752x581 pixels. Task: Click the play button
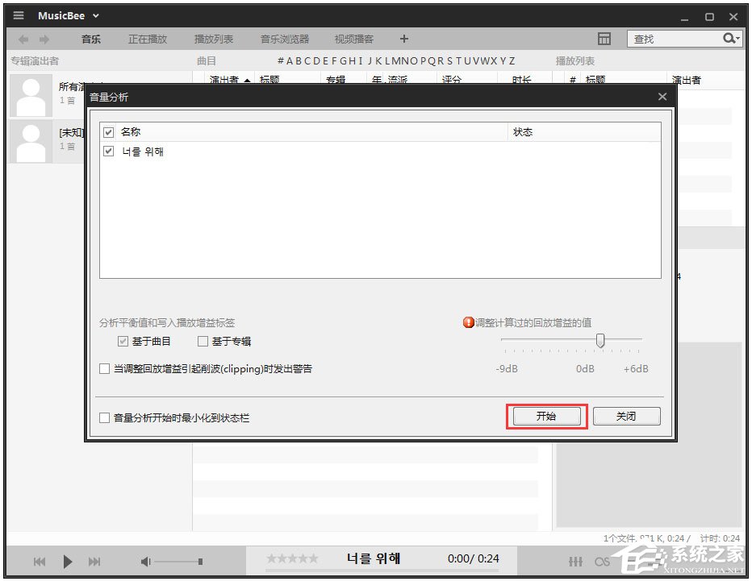68,562
